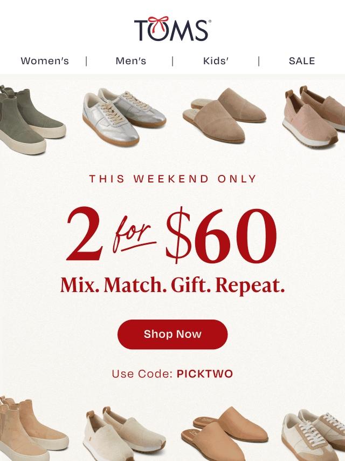This screenshot has height=461, width=345.
Task: Open the TOMS logo homepage link
Action: coord(172,29)
